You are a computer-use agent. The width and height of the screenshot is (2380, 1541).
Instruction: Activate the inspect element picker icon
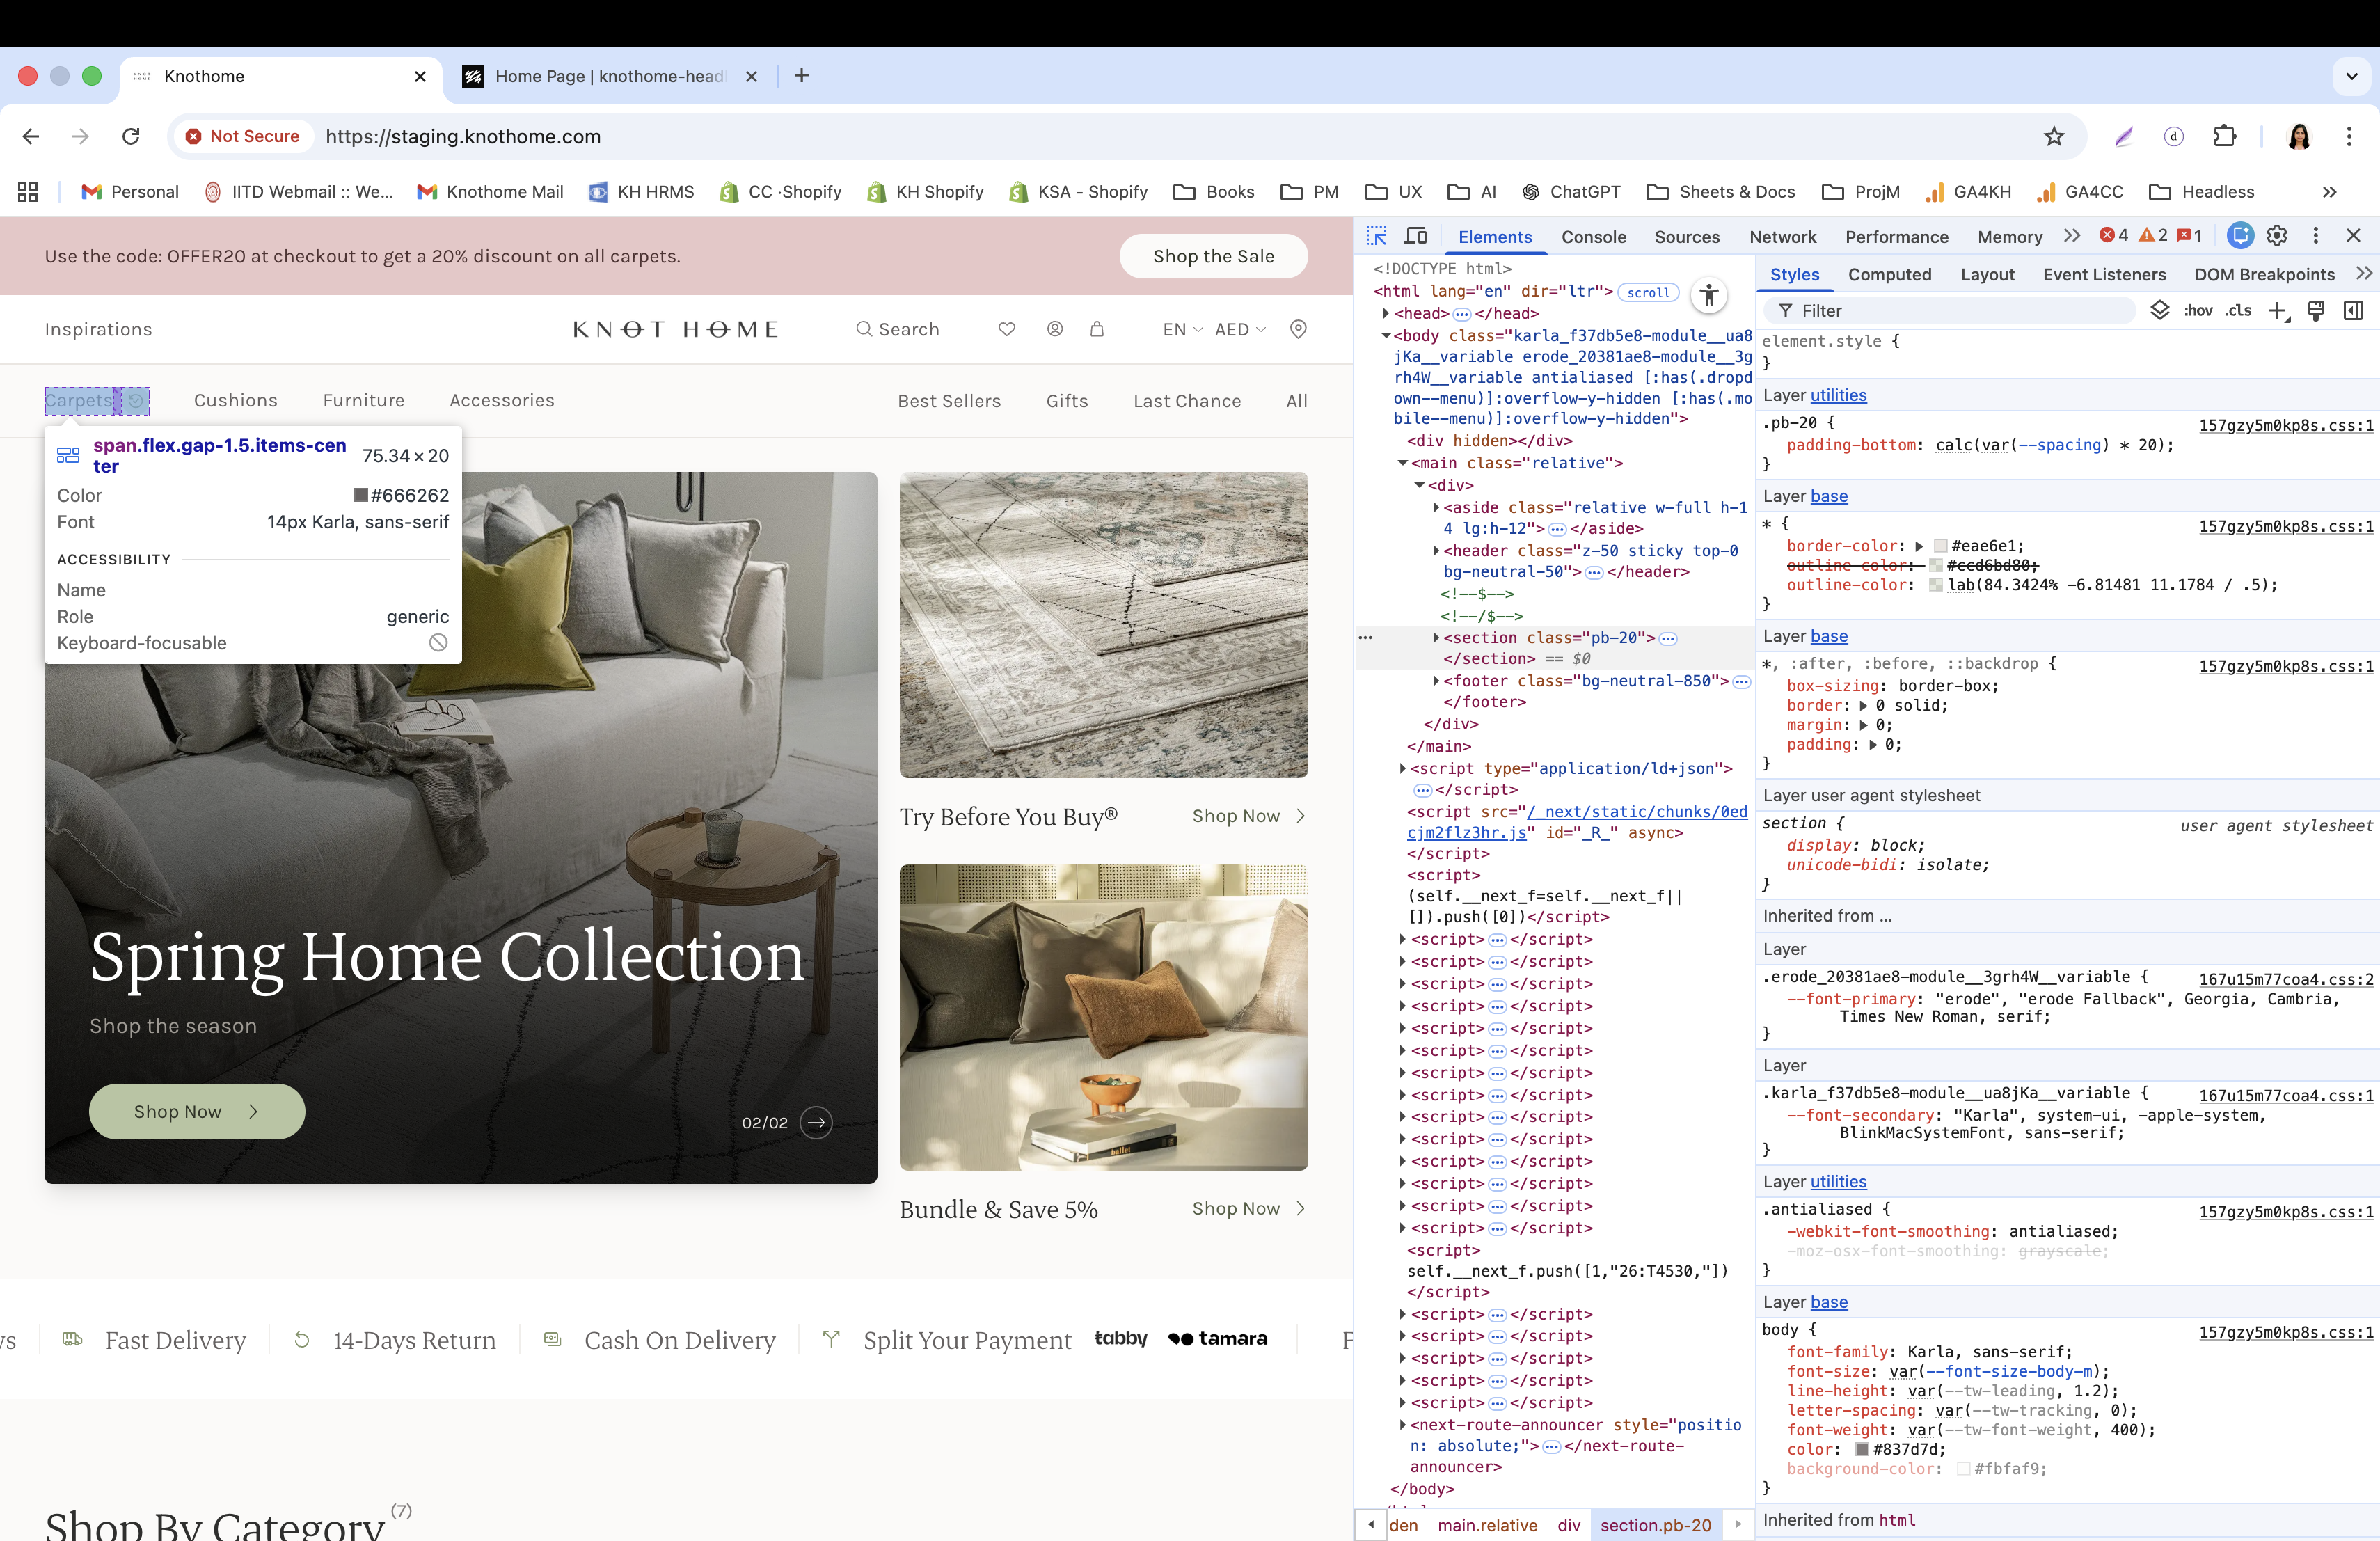click(1377, 236)
